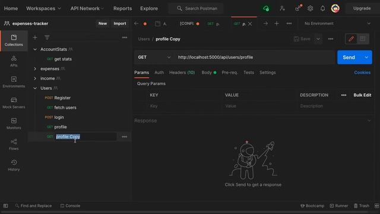The width and height of the screenshot is (380, 214).
Task: Open the Workspaces dropdown menu
Action: (x=43, y=8)
